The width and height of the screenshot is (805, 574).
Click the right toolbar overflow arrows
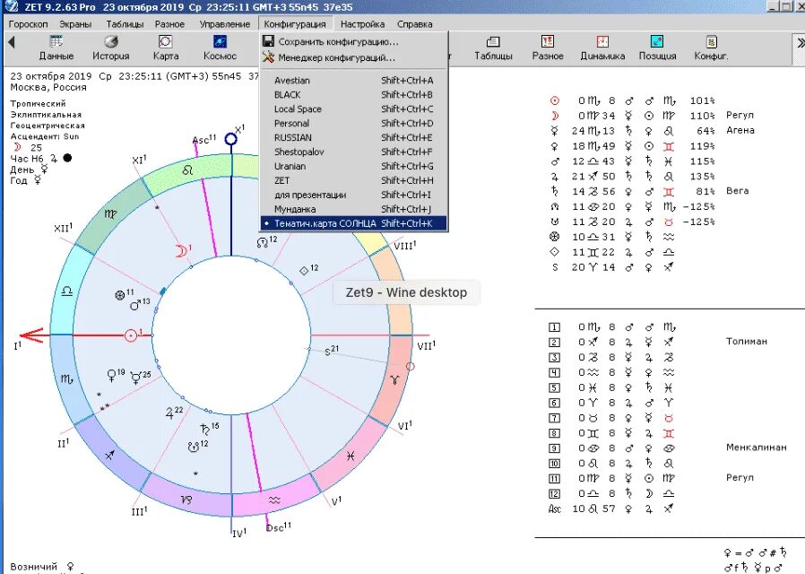click(x=800, y=43)
